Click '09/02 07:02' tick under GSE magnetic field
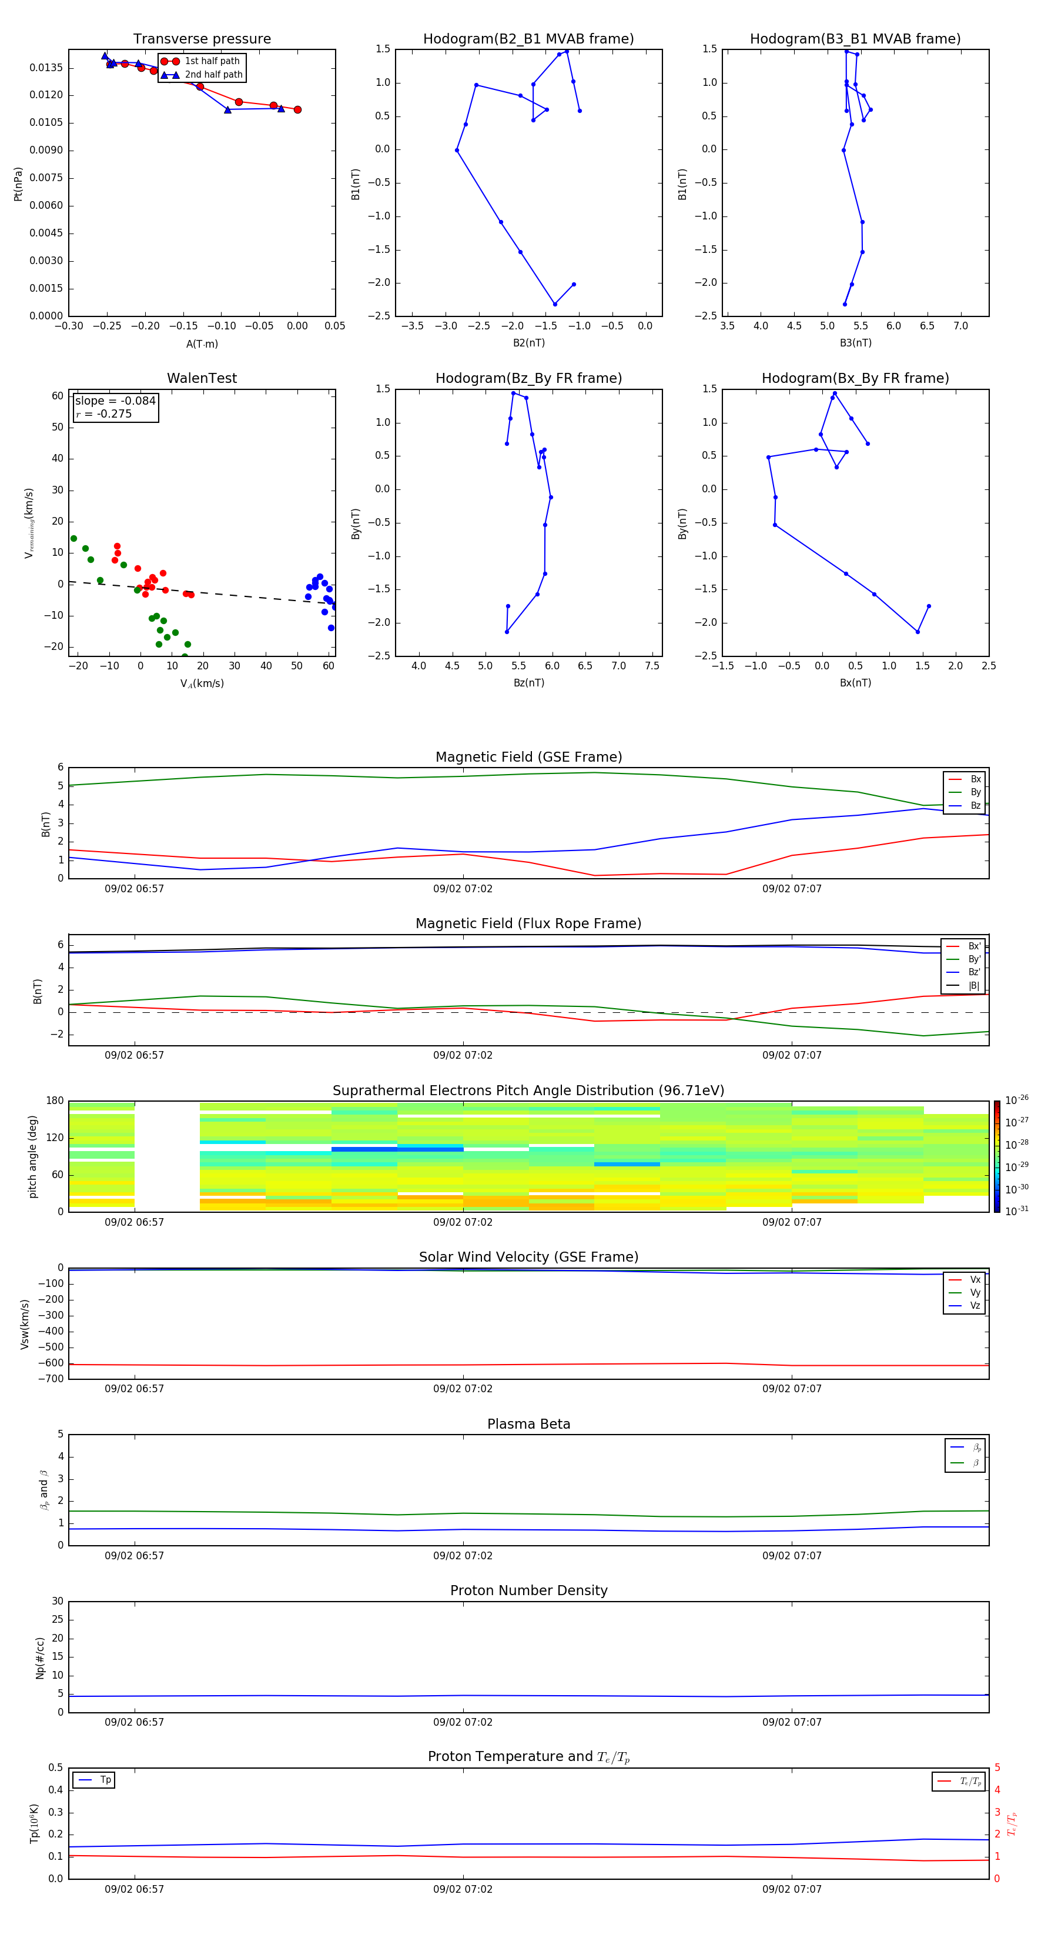1058x1941 pixels. tap(463, 889)
